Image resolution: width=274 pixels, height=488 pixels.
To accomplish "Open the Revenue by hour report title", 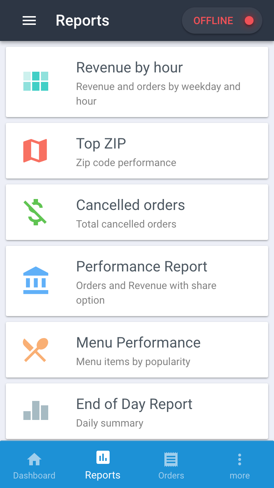I will [x=129, y=68].
